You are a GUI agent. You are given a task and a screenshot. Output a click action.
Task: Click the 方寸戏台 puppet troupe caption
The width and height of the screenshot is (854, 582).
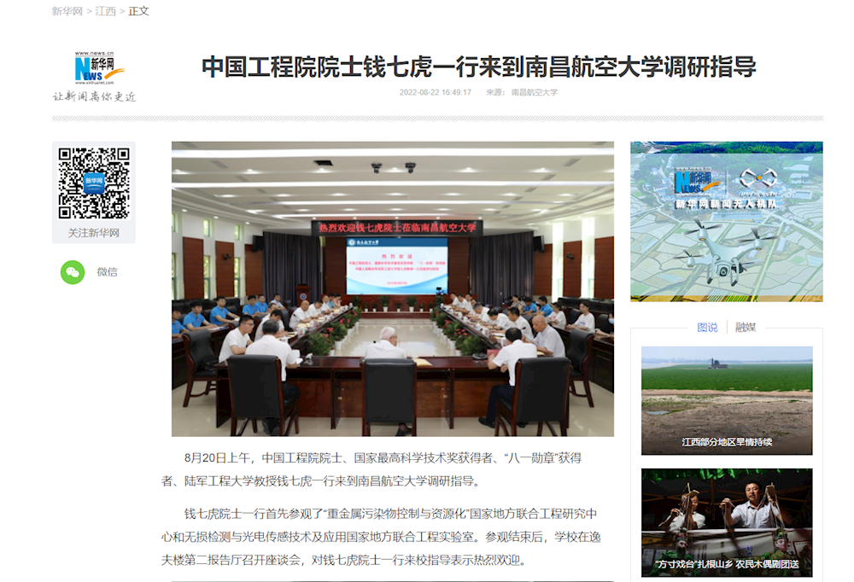point(726,564)
